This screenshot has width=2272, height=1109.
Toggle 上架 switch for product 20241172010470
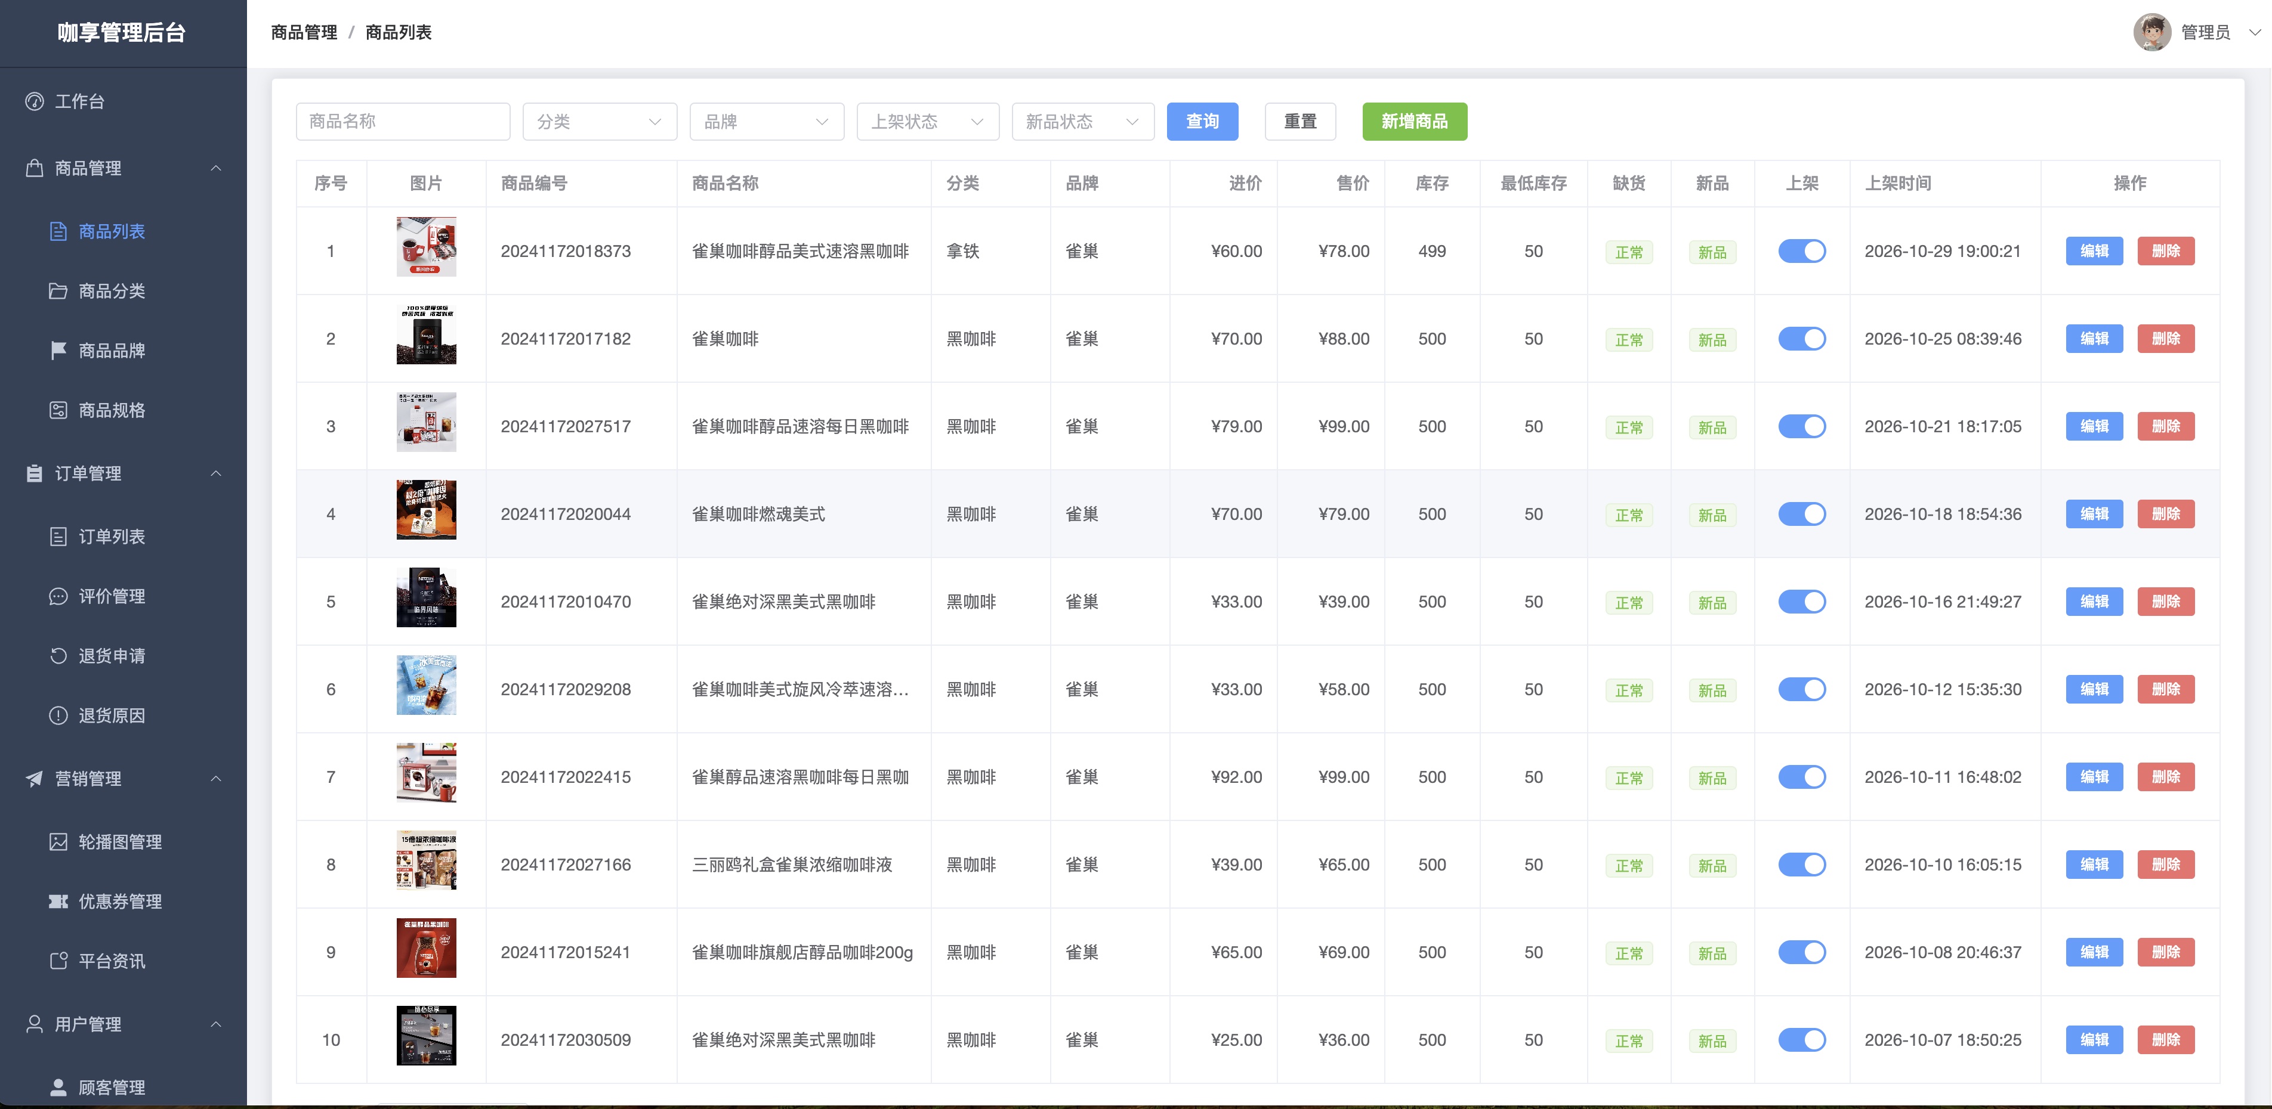coord(1802,602)
